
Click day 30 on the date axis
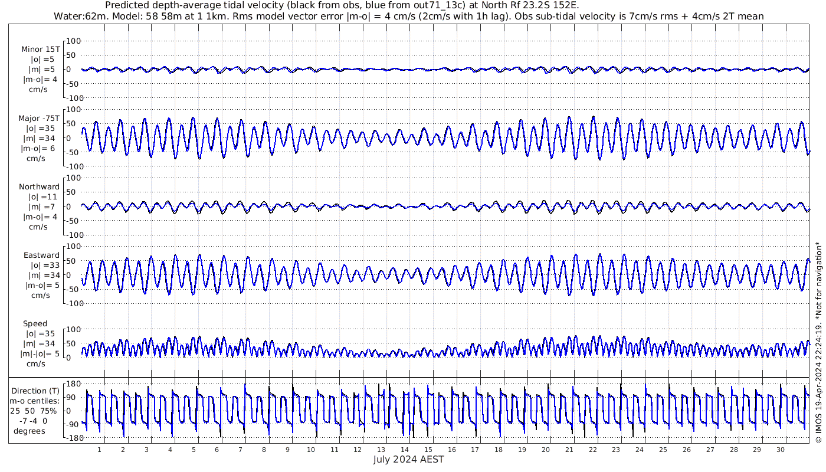[x=781, y=450]
